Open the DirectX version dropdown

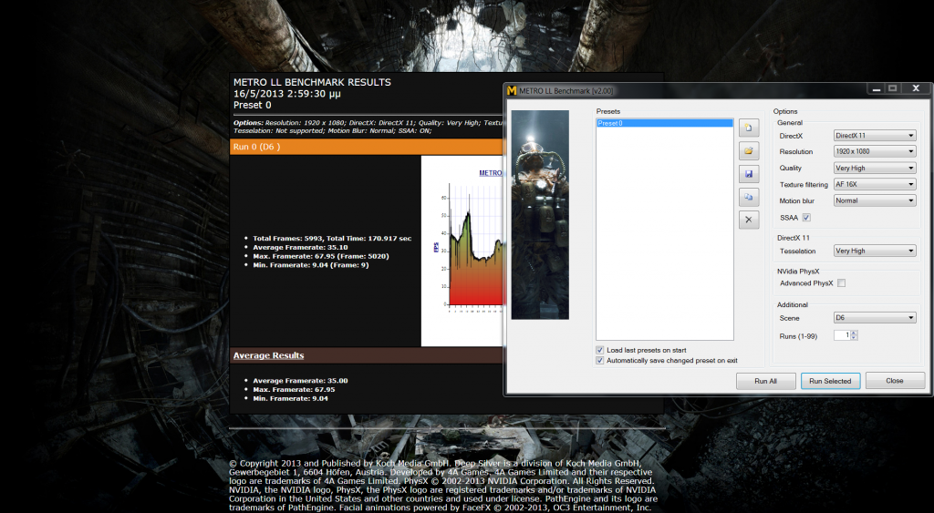(x=875, y=136)
